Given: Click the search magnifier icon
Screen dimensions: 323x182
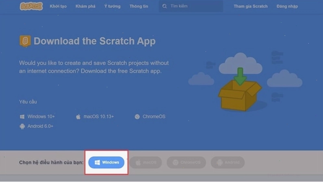Looking at the screenshot, I should (165, 6).
